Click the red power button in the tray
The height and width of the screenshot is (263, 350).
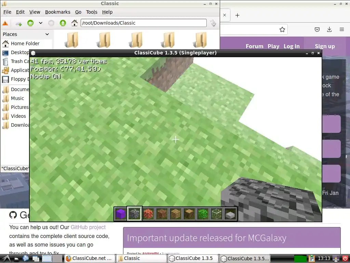coord(345,259)
